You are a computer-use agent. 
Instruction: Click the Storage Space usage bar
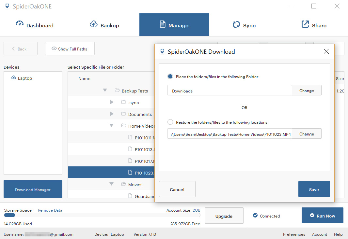tap(102, 215)
